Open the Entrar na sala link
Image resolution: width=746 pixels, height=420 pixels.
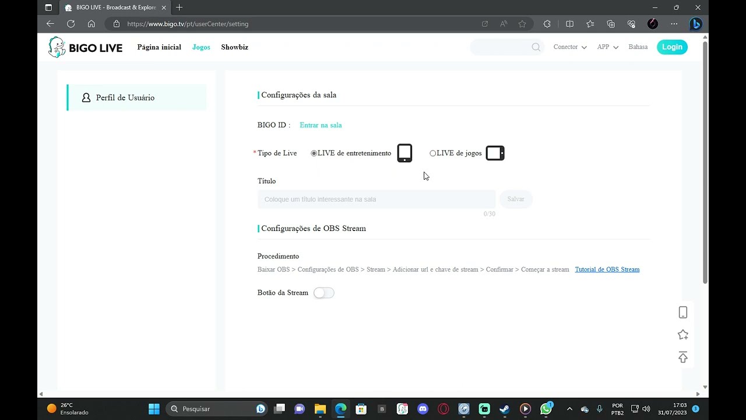[x=321, y=125]
